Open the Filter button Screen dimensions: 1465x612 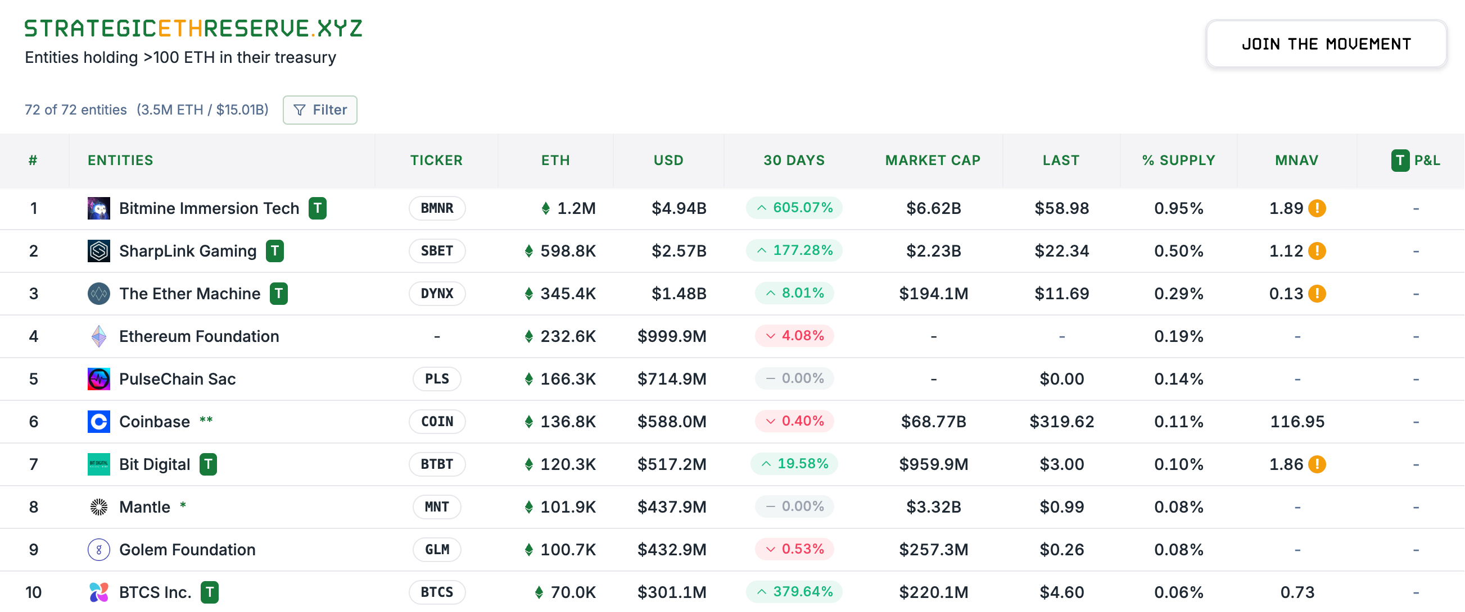pos(320,109)
